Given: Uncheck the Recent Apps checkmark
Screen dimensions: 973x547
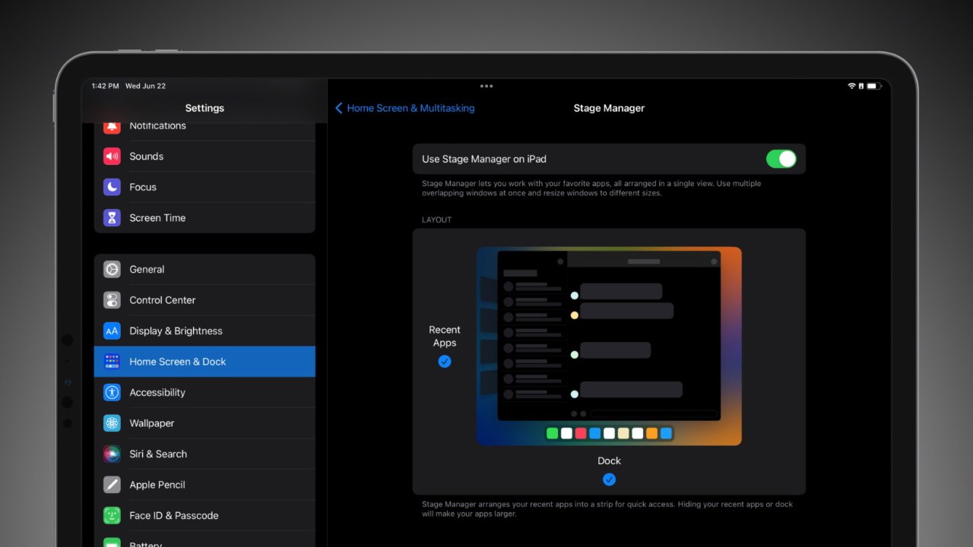Looking at the screenshot, I should point(445,362).
